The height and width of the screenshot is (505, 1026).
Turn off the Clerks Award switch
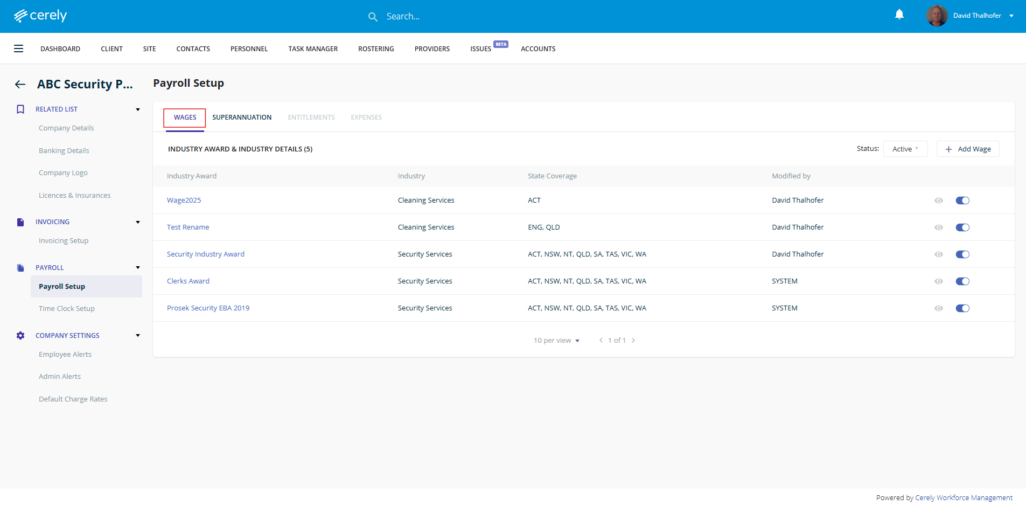[962, 281]
